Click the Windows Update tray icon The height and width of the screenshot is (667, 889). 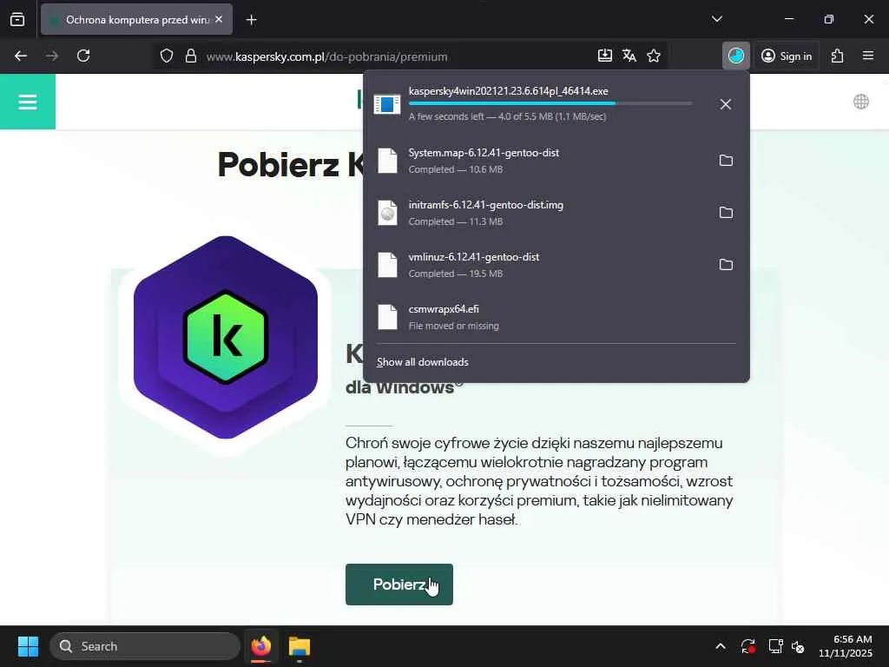pyautogui.click(x=747, y=646)
